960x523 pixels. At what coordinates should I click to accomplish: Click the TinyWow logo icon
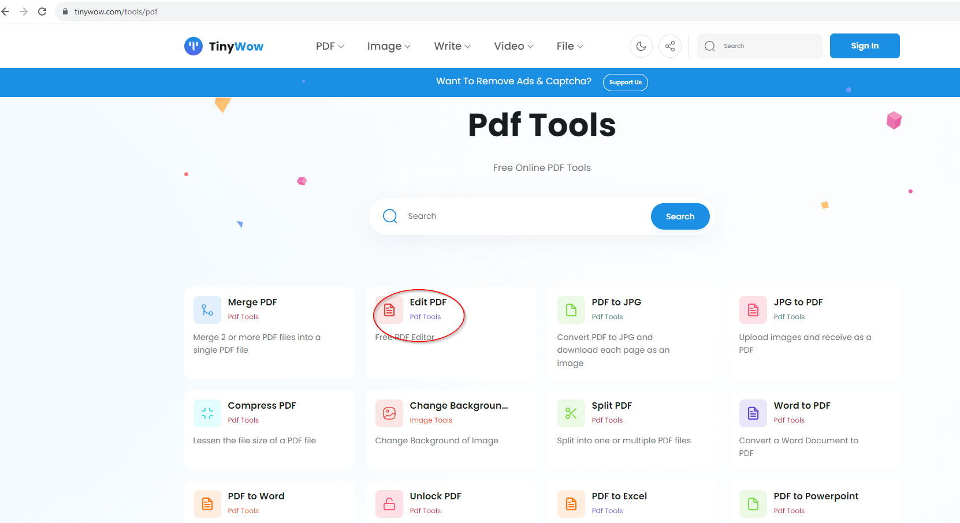click(193, 46)
